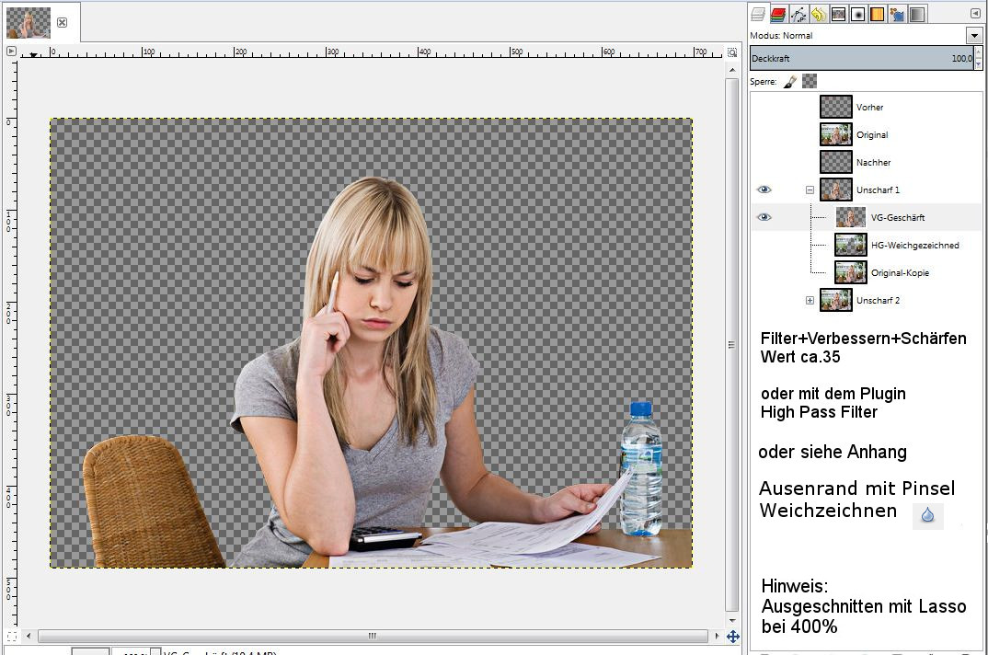The height and width of the screenshot is (655, 988).
Task: Toggle visibility eye of VG-Geschärft layer
Action: [764, 217]
